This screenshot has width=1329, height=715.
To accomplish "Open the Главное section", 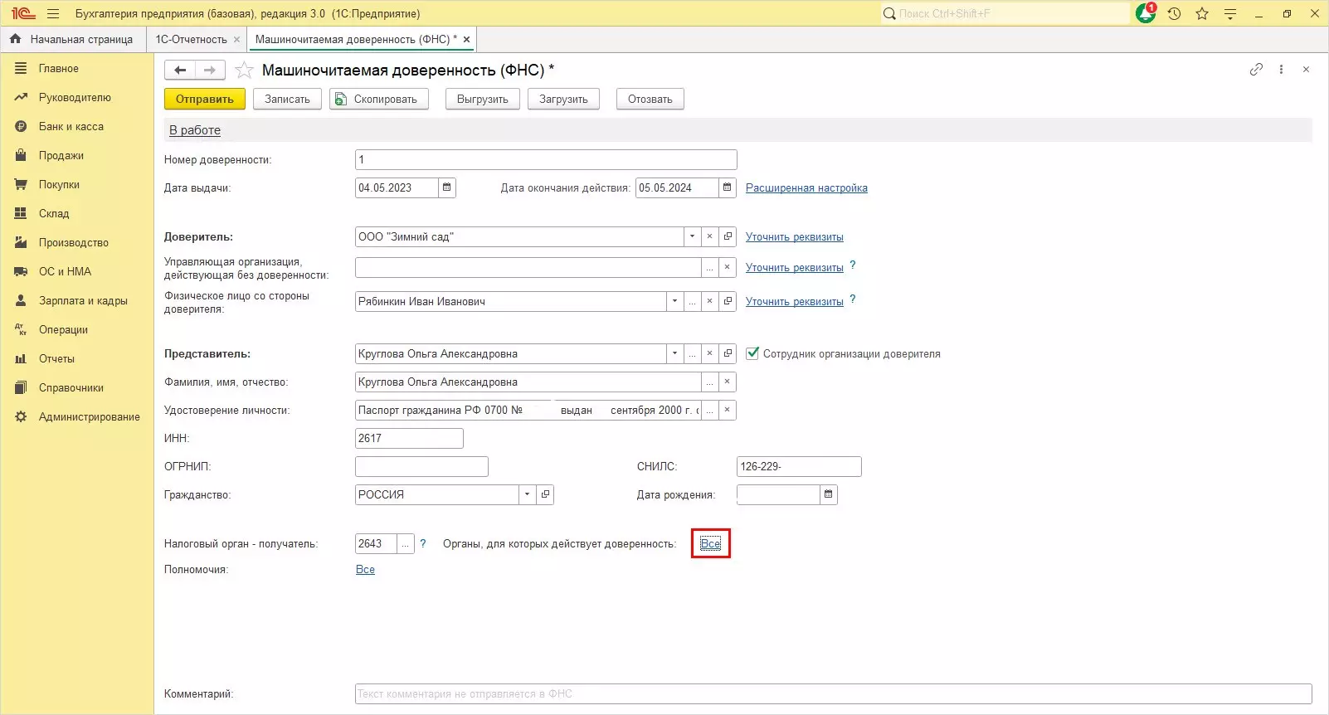I will tap(59, 69).
